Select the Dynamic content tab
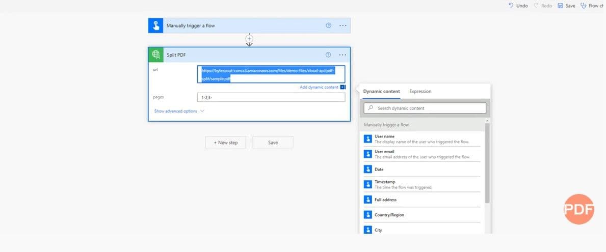This screenshot has height=252, width=606. pyautogui.click(x=381, y=92)
